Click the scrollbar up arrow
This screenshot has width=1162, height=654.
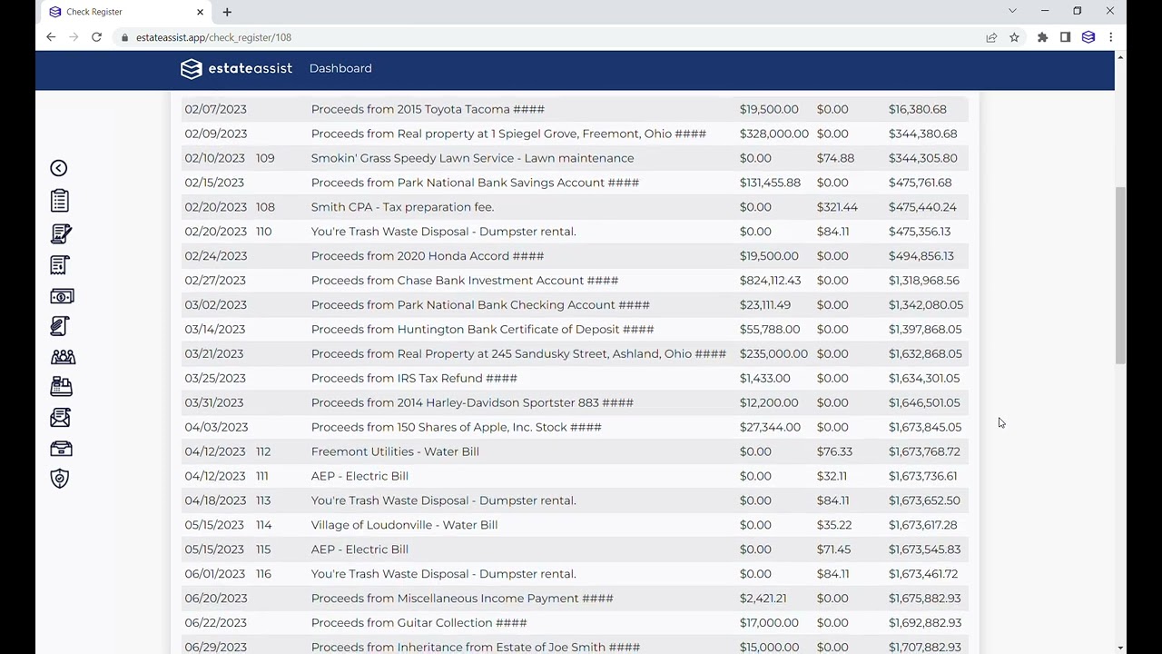[x=1120, y=57]
